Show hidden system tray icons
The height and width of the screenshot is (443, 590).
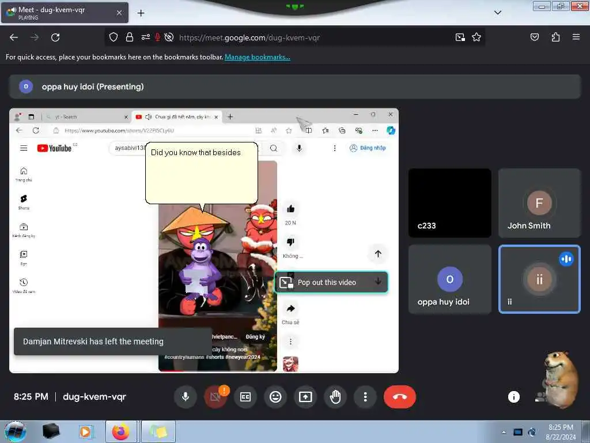pyautogui.click(x=504, y=432)
